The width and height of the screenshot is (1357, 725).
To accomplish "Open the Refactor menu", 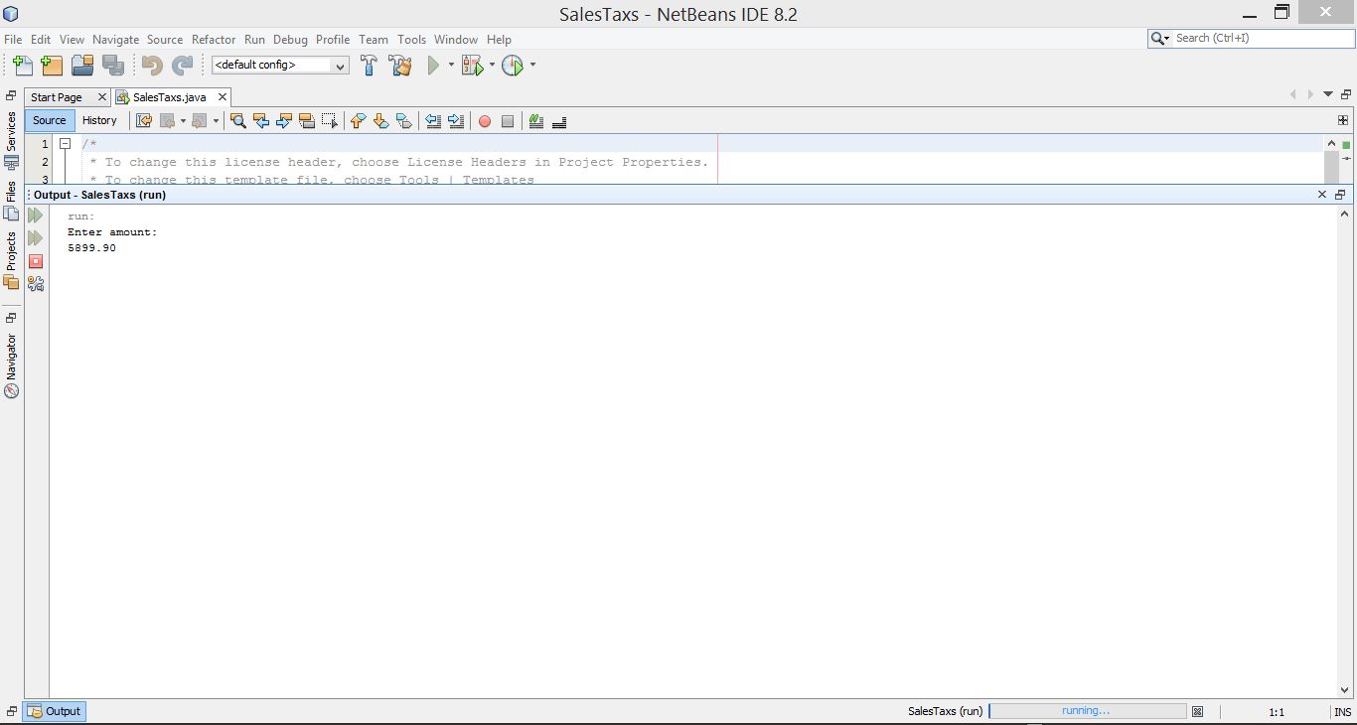I will pos(214,40).
